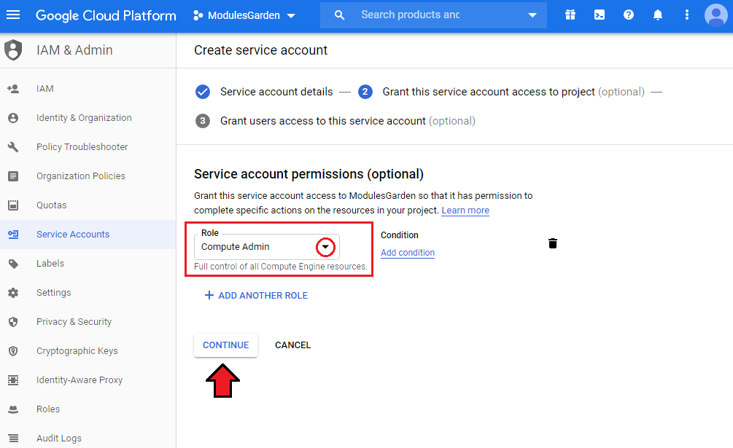This screenshot has height=448, width=733.
Task: Click the IAM & Admin shield icon
Action: 13,50
